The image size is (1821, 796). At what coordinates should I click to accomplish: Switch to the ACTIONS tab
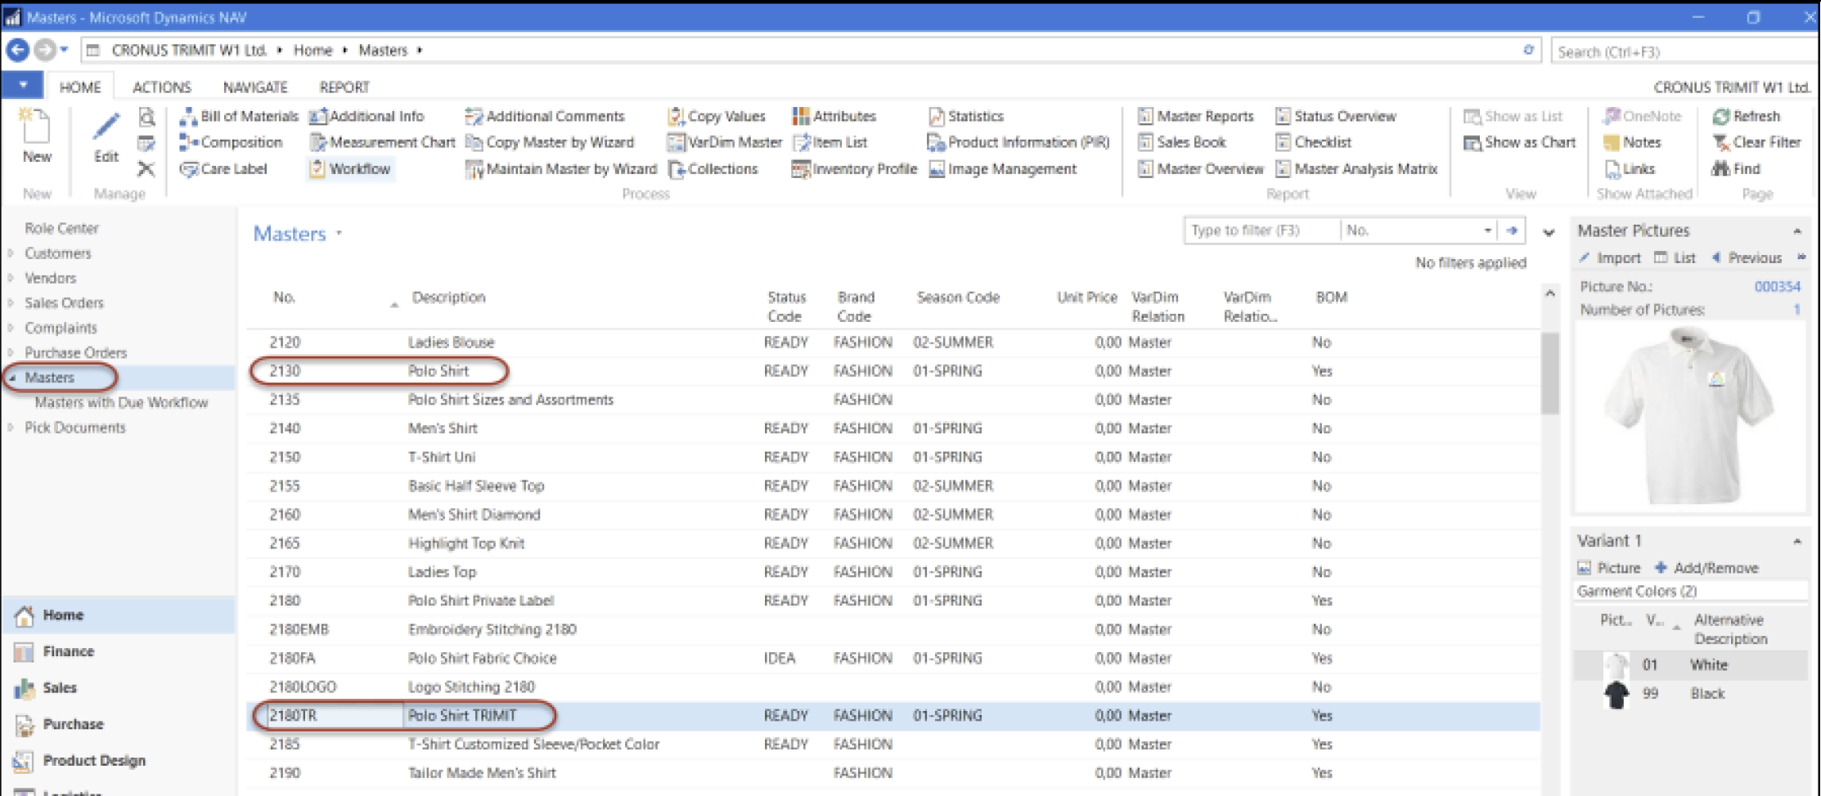[x=161, y=87]
